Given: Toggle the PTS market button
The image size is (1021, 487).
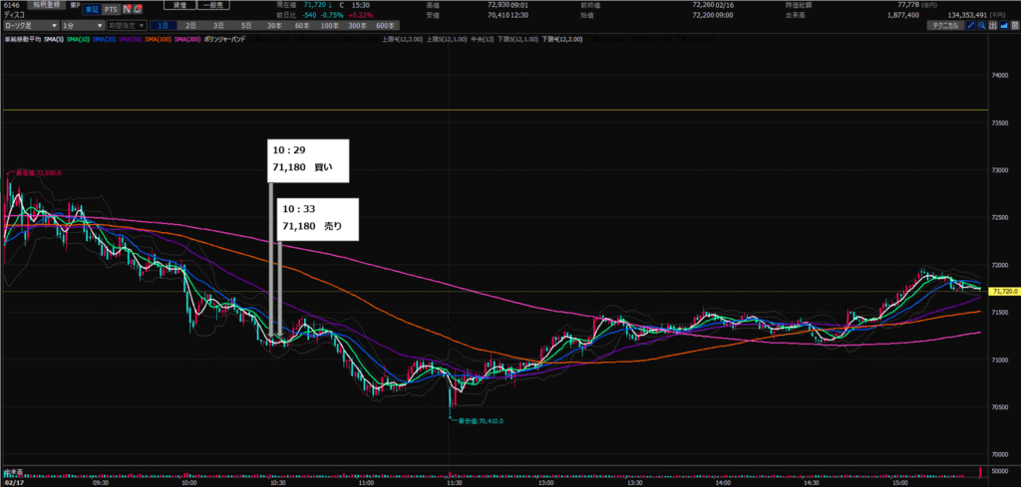Looking at the screenshot, I should pos(111,9).
